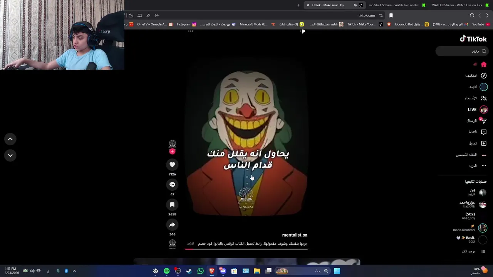This screenshot has height=277, width=493.
Task: Open followed account BasiL
Action: coord(472,240)
